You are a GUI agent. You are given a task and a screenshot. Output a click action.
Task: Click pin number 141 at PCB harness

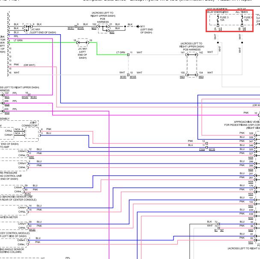coord(182,52)
